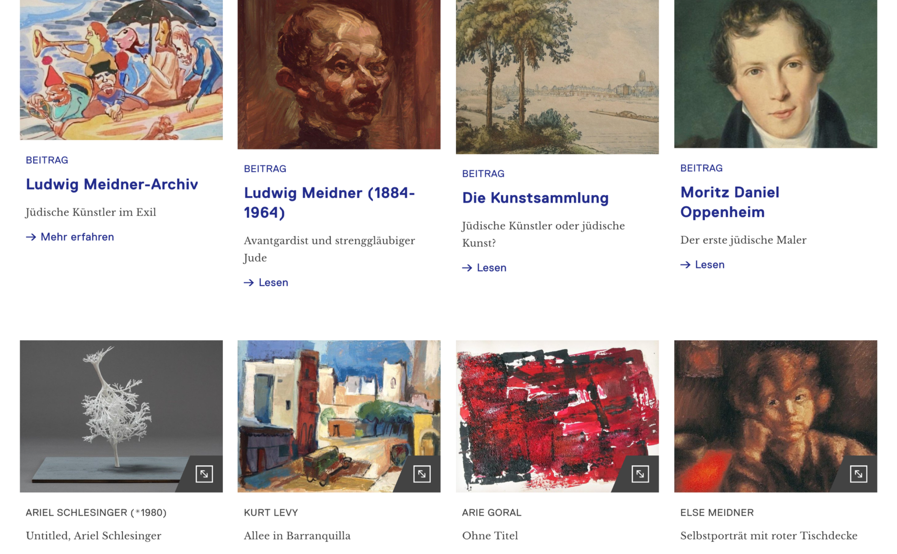Open the river landscape painting thumbnail
The width and height of the screenshot is (897, 554).
click(557, 77)
